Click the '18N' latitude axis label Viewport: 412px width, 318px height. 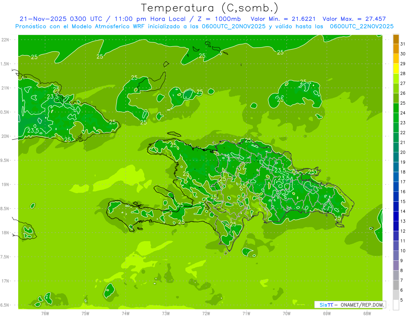click(x=5, y=233)
